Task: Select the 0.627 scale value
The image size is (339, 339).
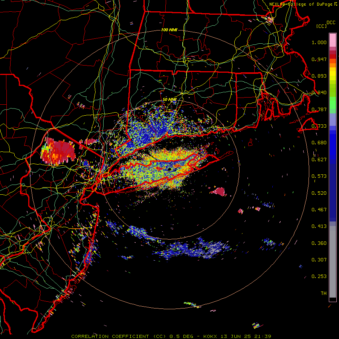Action: point(319,160)
